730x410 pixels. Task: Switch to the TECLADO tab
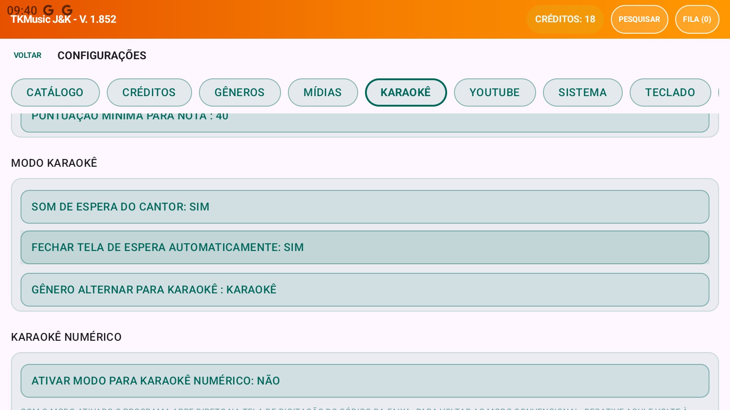[x=670, y=92]
